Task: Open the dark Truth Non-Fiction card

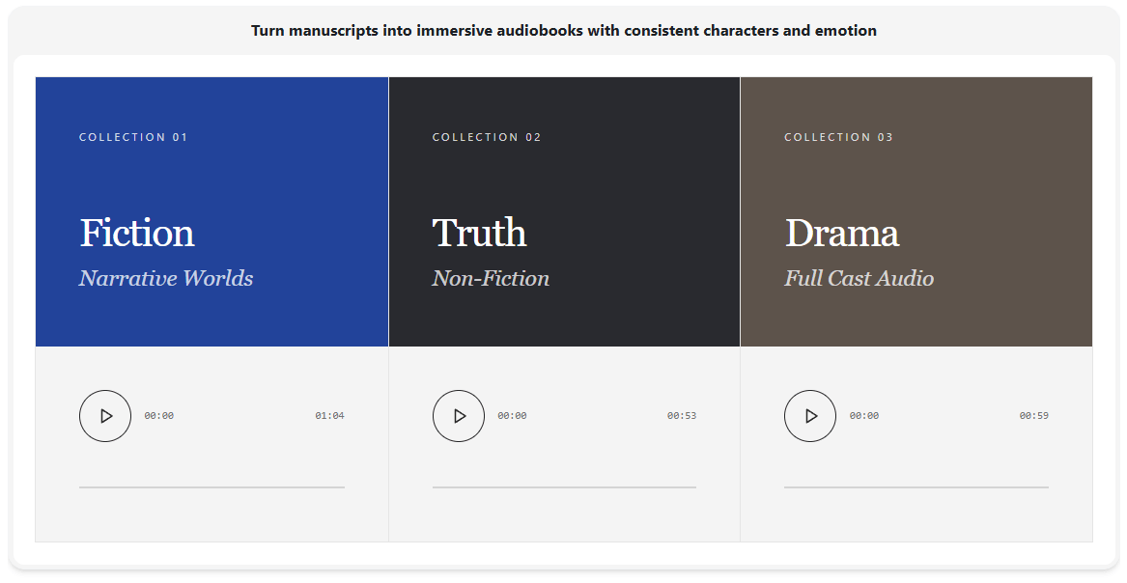Action: [x=564, y=211]
